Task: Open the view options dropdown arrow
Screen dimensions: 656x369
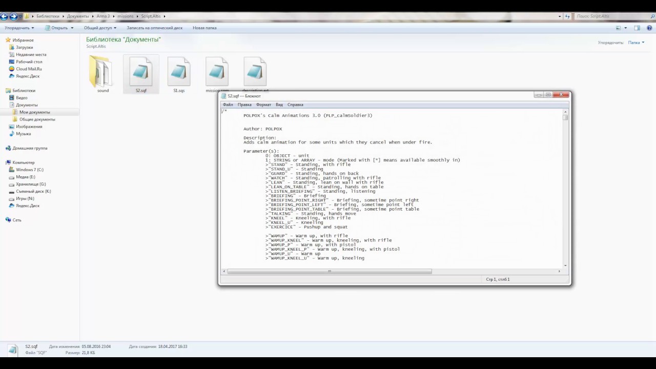Action: [626, 28]
